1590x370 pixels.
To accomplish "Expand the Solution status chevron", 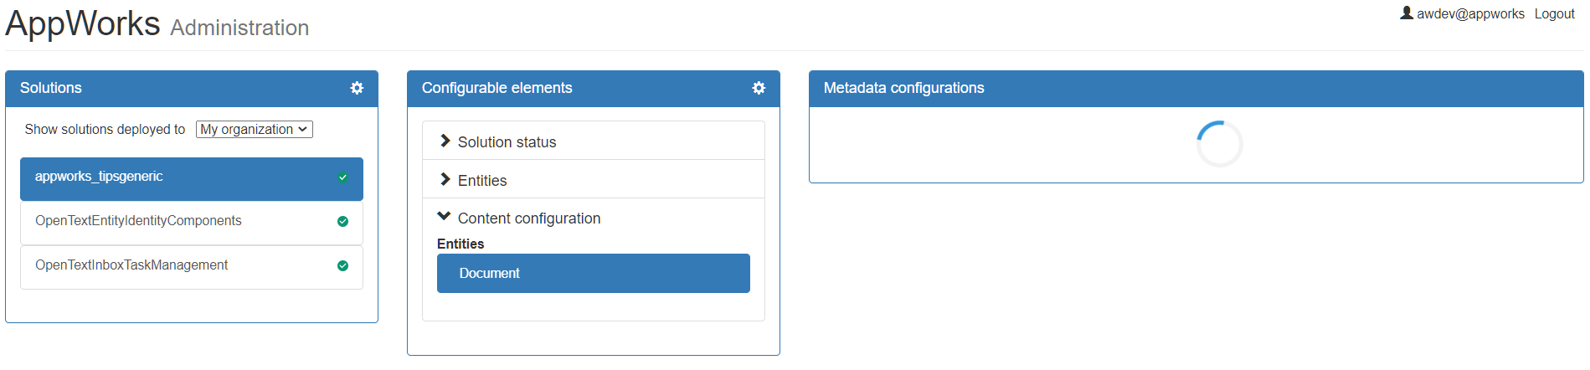I will pos(445,141).
